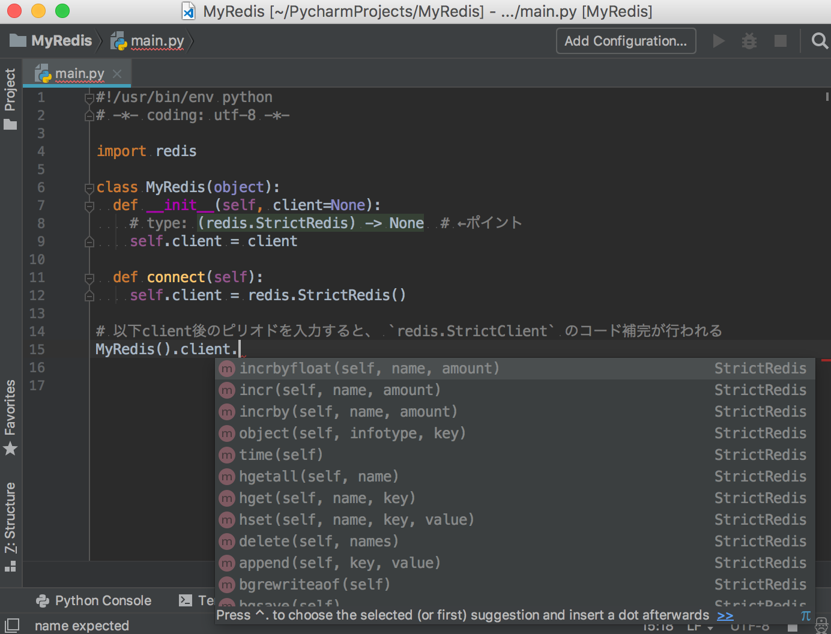The height and width of the screenshot is (634, 831).
Task: Fold the header comment block at line 1
Action: tap(89, 98)
